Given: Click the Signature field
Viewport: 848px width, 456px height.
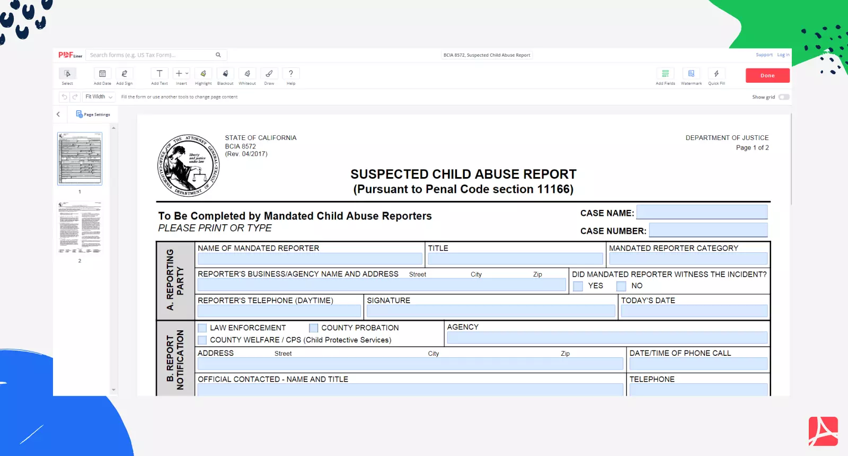Looking at the screenshot, I should (x=491, y=311).
